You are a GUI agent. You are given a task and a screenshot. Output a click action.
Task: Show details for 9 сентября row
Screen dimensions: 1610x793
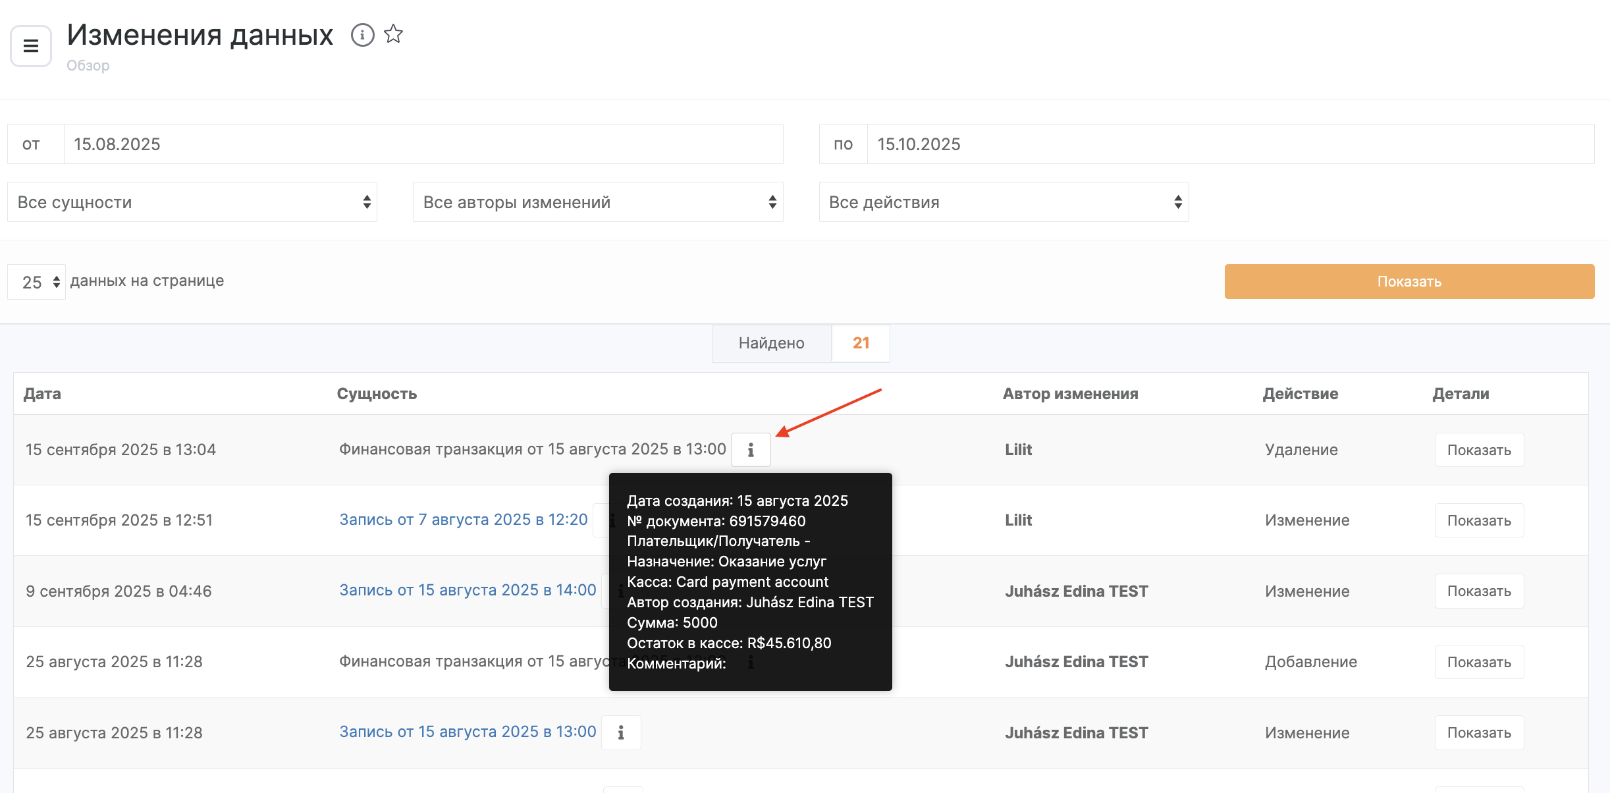(x=1478, y=591)
